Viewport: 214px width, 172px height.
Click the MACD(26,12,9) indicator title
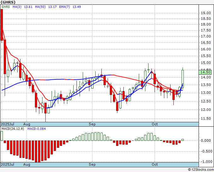[13, 129]
